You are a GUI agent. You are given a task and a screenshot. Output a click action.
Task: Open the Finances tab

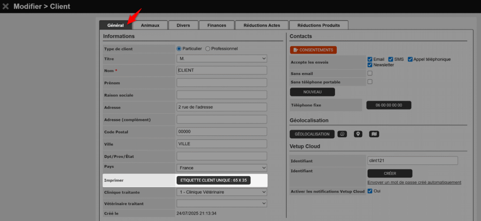217,25
